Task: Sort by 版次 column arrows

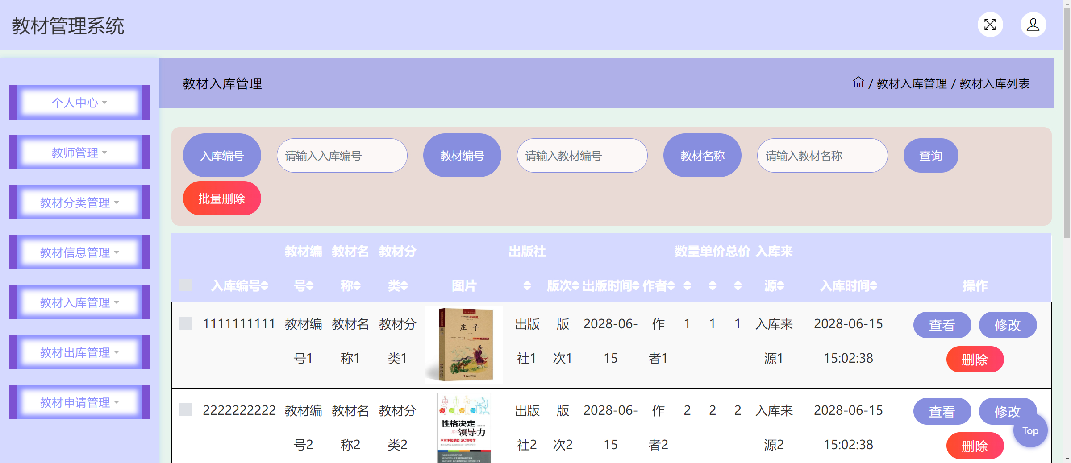Action: (575, 286)
